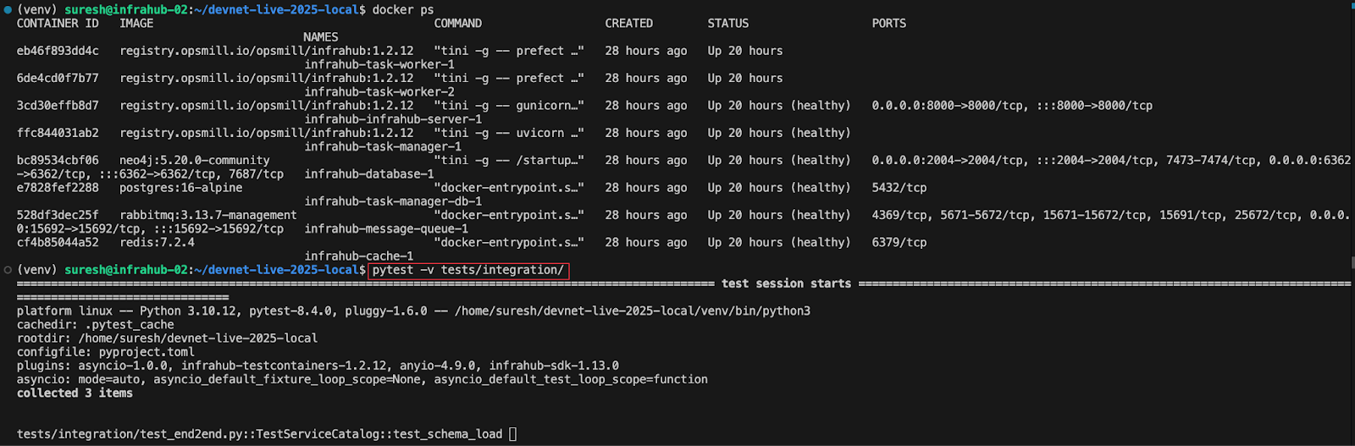Click the gunicorn command text

tap(509, 106)
